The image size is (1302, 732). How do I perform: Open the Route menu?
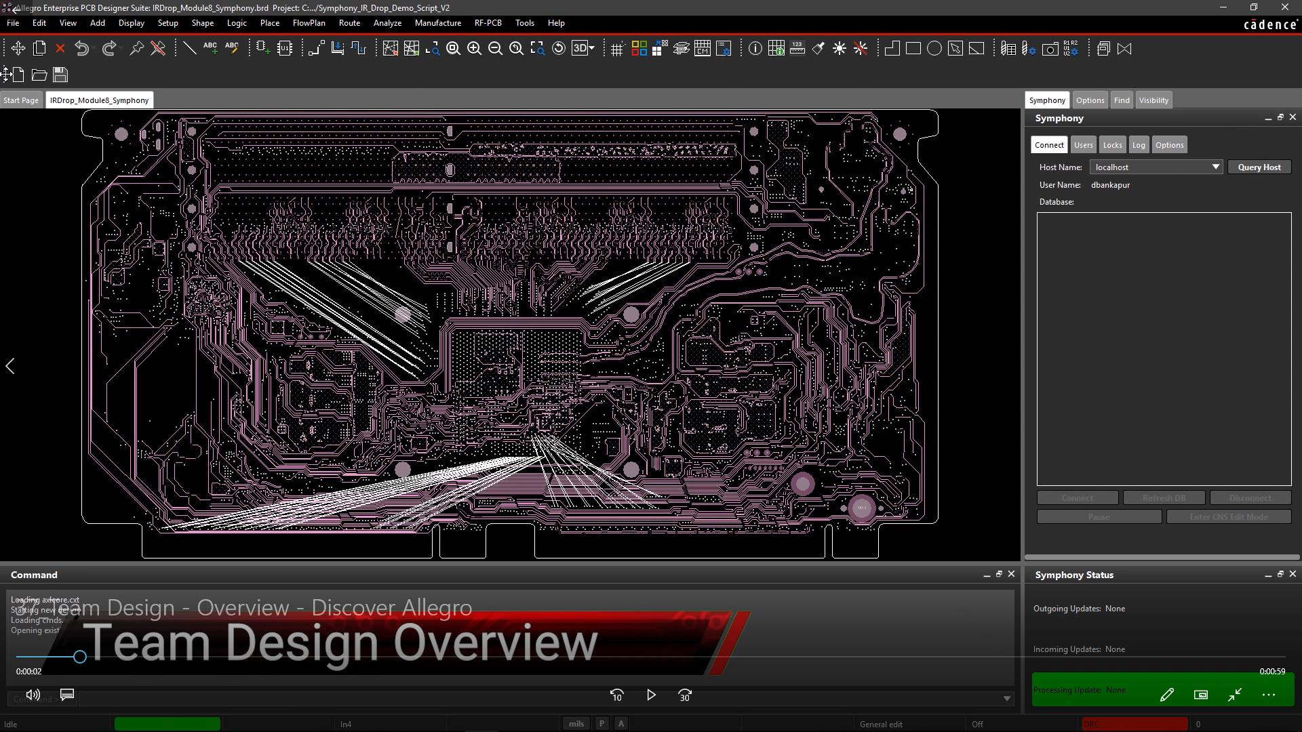pos(349,22)
